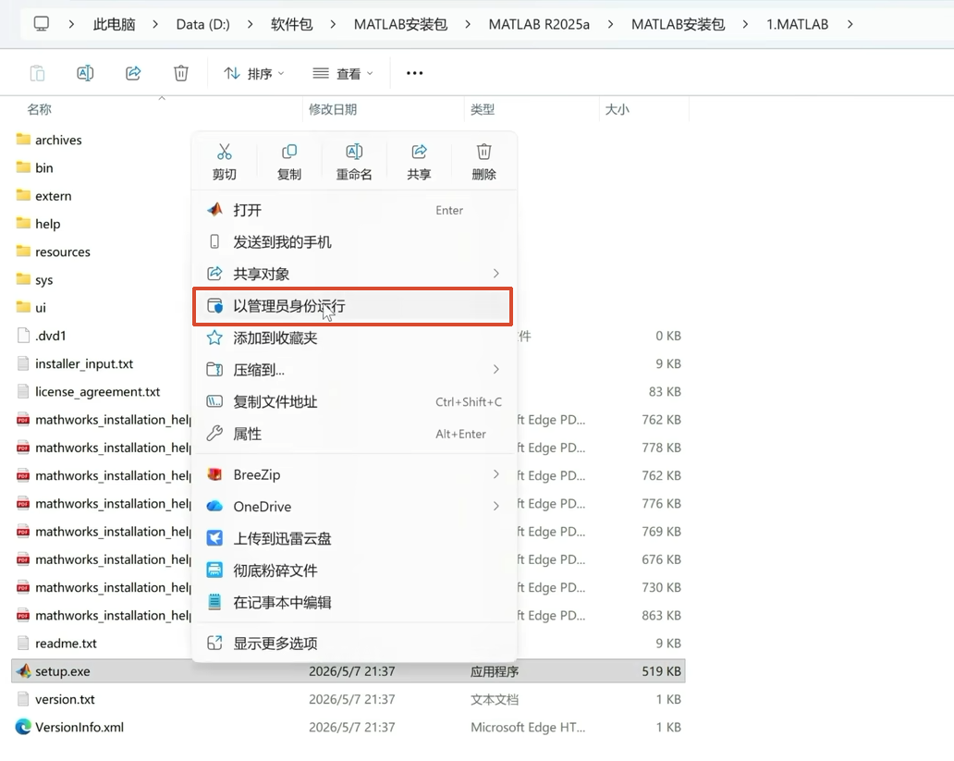The width and height of the screenshot is (954, 761).
Task: Select the sys folder
Action: click(43, 279)
